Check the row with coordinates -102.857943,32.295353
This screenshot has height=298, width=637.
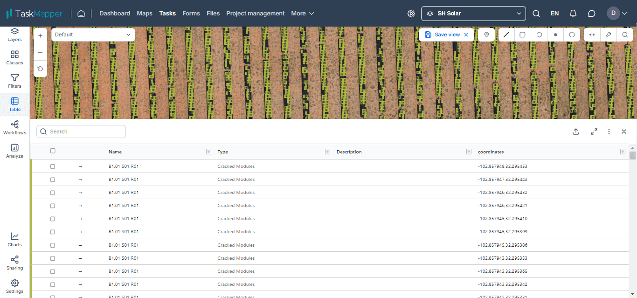[x=53, y=258]
